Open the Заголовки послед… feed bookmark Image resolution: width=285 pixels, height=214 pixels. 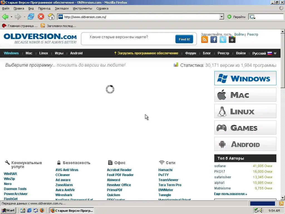pyautogui.click(x=58, y=26)
